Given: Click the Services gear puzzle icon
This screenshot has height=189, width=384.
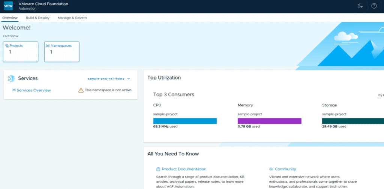Looking at the screenshot, I should click(x=11, y=78).
